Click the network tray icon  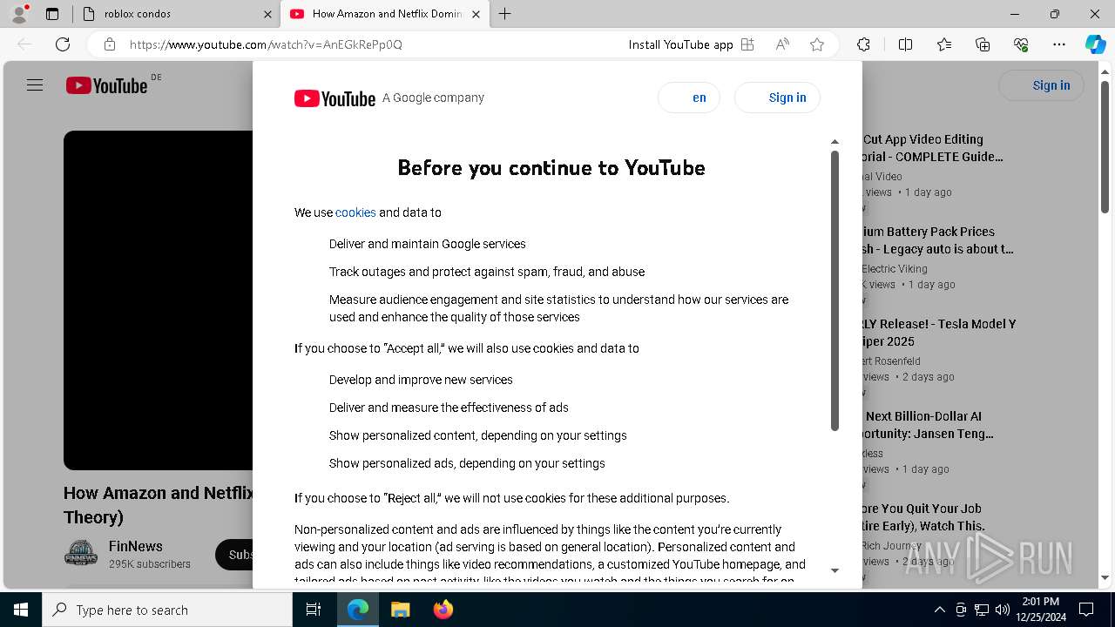(982, 610)
